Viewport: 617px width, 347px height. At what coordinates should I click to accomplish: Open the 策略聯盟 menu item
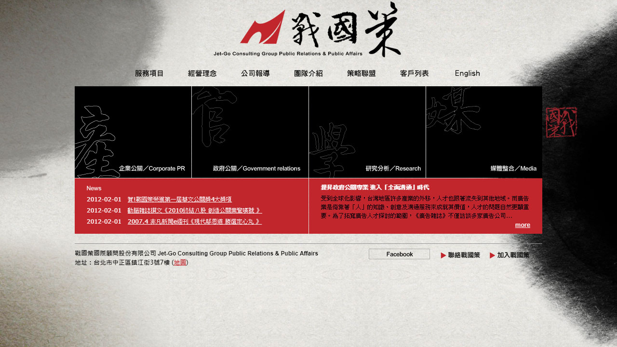(x=362, y=74)
